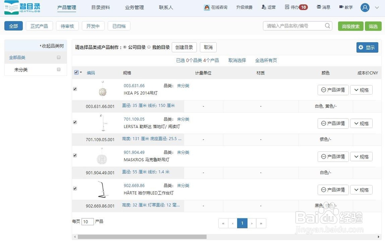The image size is (385, 243).
Task: Expand the account menu chevron
Action: (377, 8)
